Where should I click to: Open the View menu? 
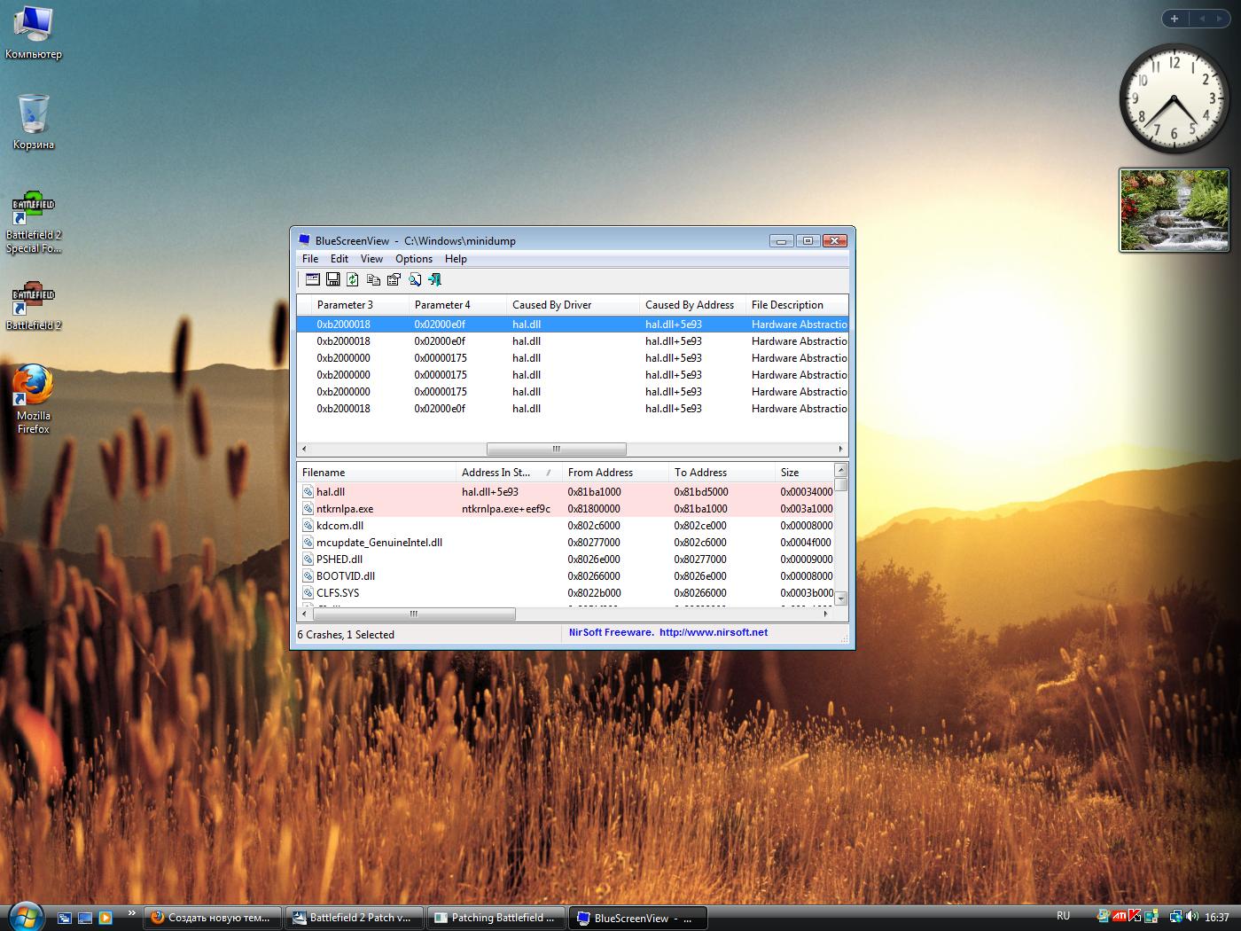371,259
